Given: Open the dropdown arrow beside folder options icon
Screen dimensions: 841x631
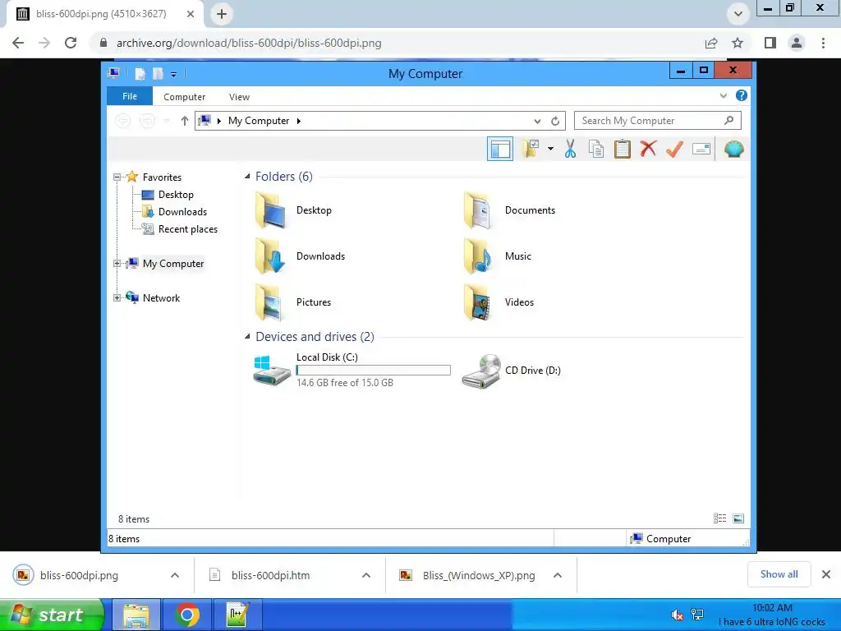Looking at the screenshot, I should pos(550,149).
